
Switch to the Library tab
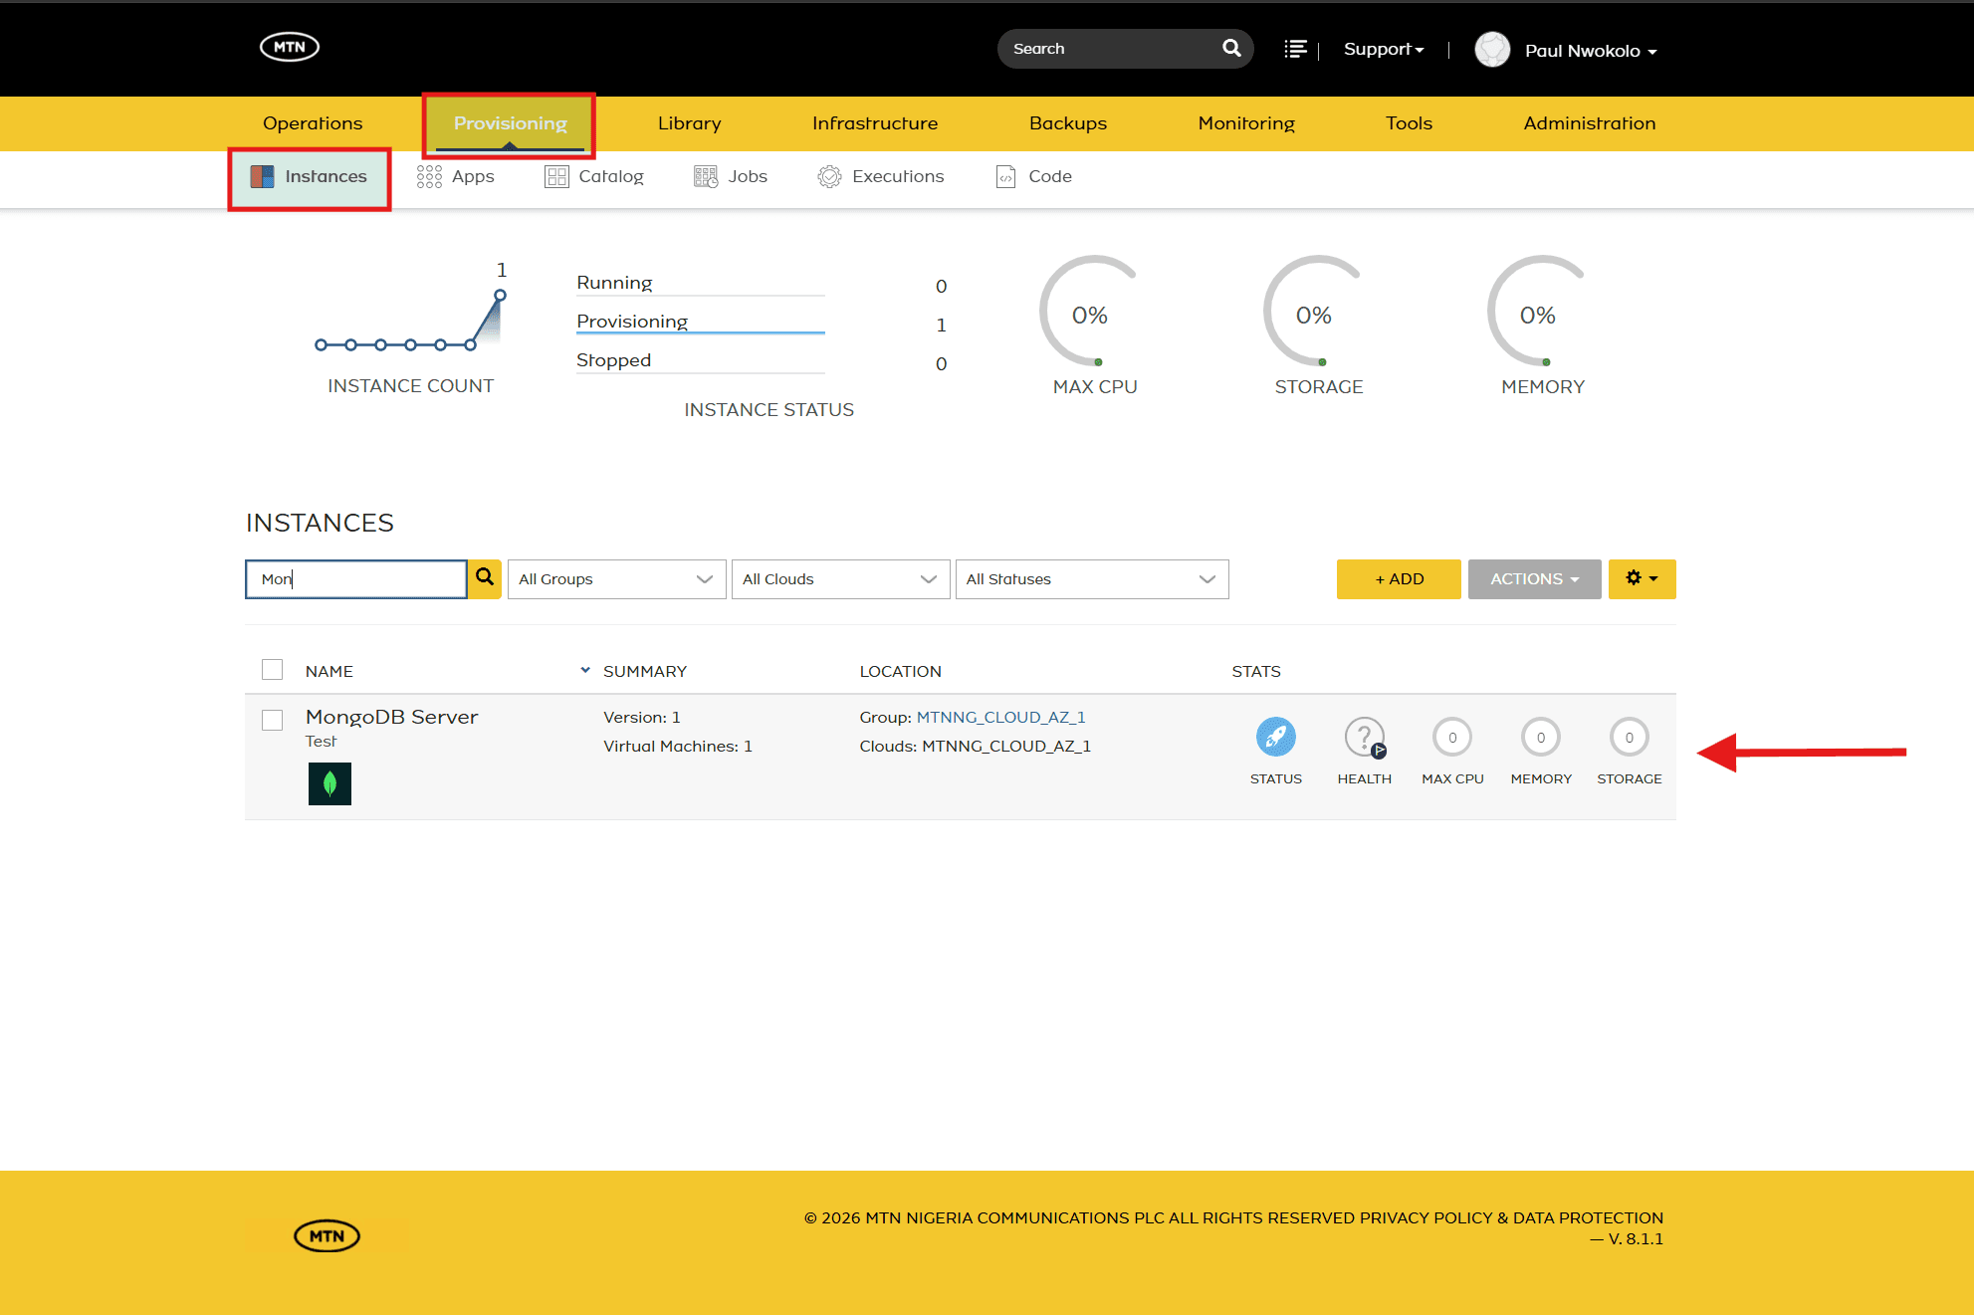689,123
